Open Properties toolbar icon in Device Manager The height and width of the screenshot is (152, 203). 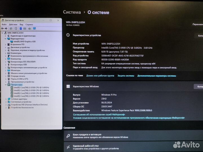coord(16,28)
